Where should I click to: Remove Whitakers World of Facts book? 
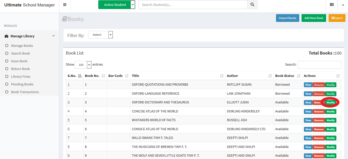pos(319,120)
